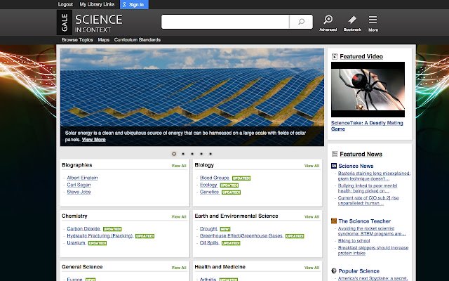Click Logout in the top bar

click(x=65, y=5)
